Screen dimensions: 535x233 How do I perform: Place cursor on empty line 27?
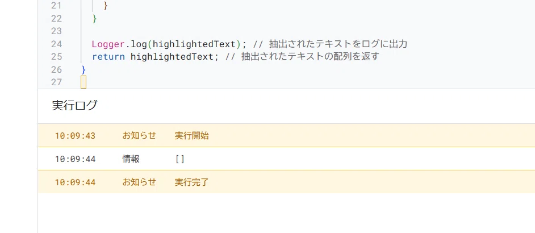83,82
